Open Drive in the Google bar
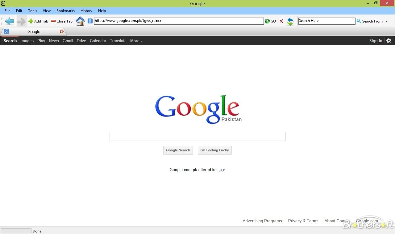This screenshot has width=395, height=234. [81, 41]
